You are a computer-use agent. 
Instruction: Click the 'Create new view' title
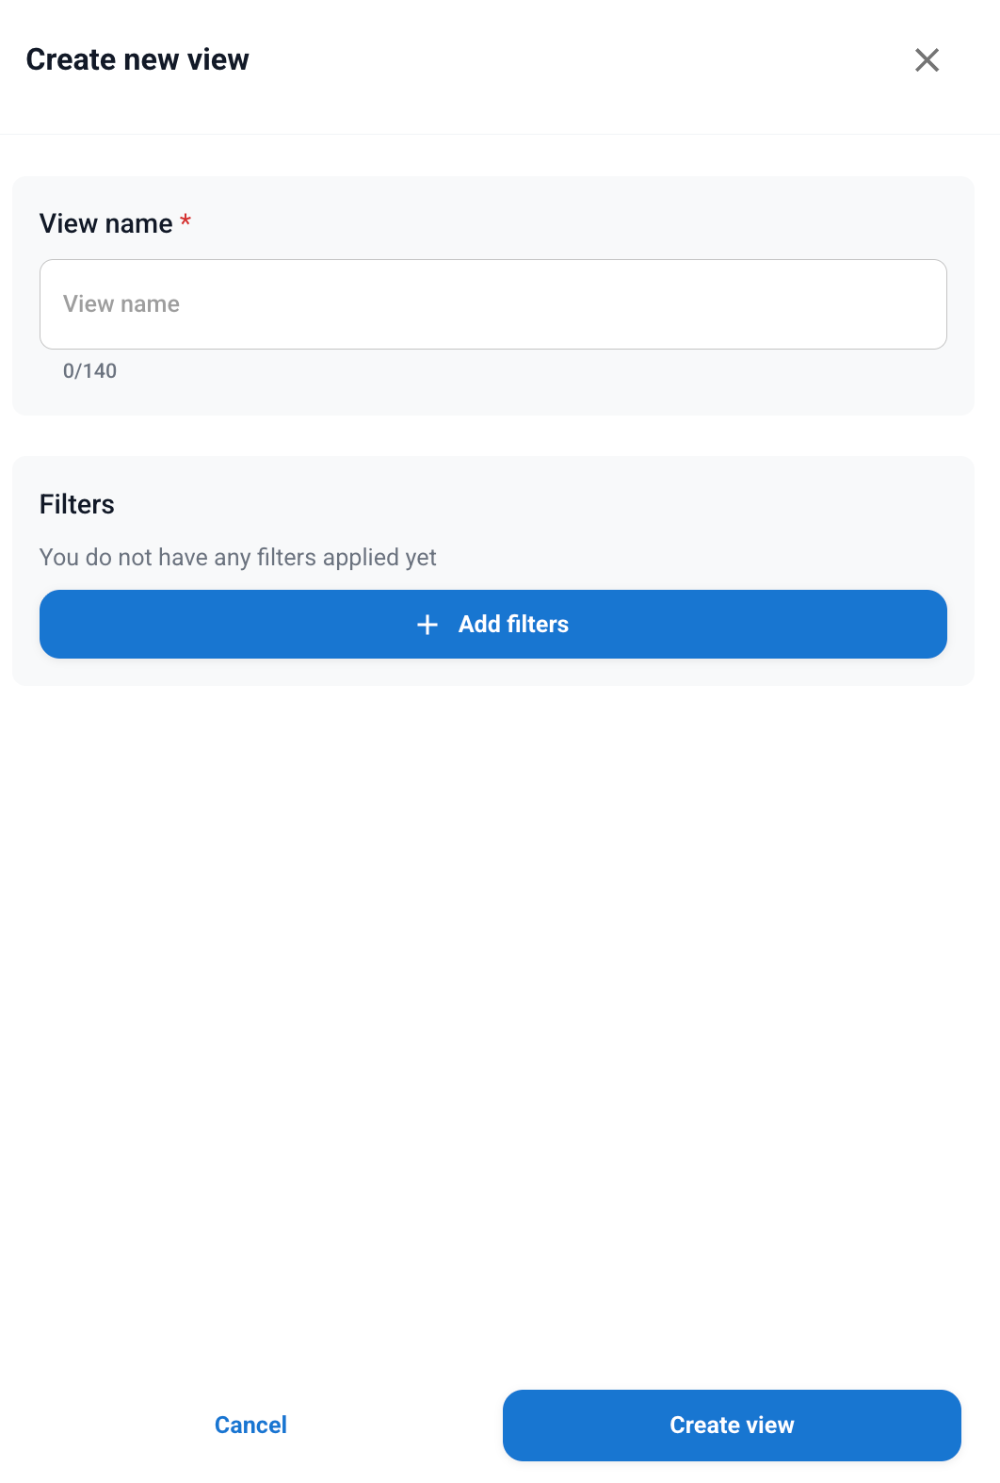click(137, 59)
